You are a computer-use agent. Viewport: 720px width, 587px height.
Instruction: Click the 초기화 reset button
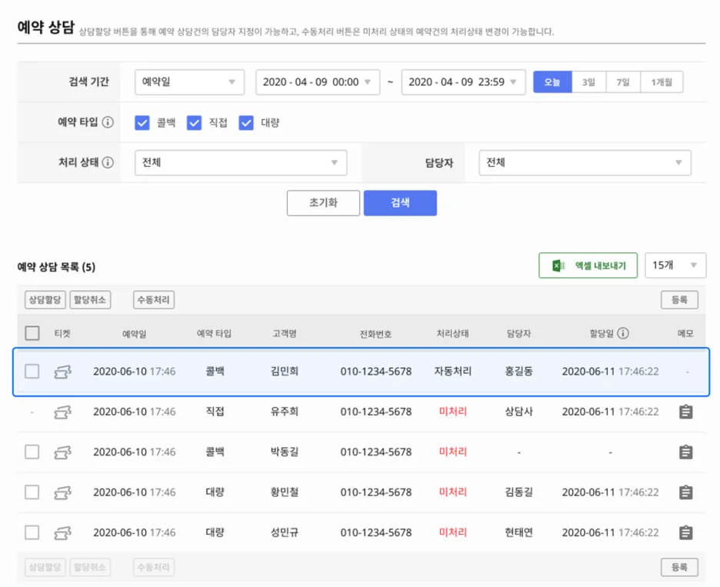click(x=323, y=202)
